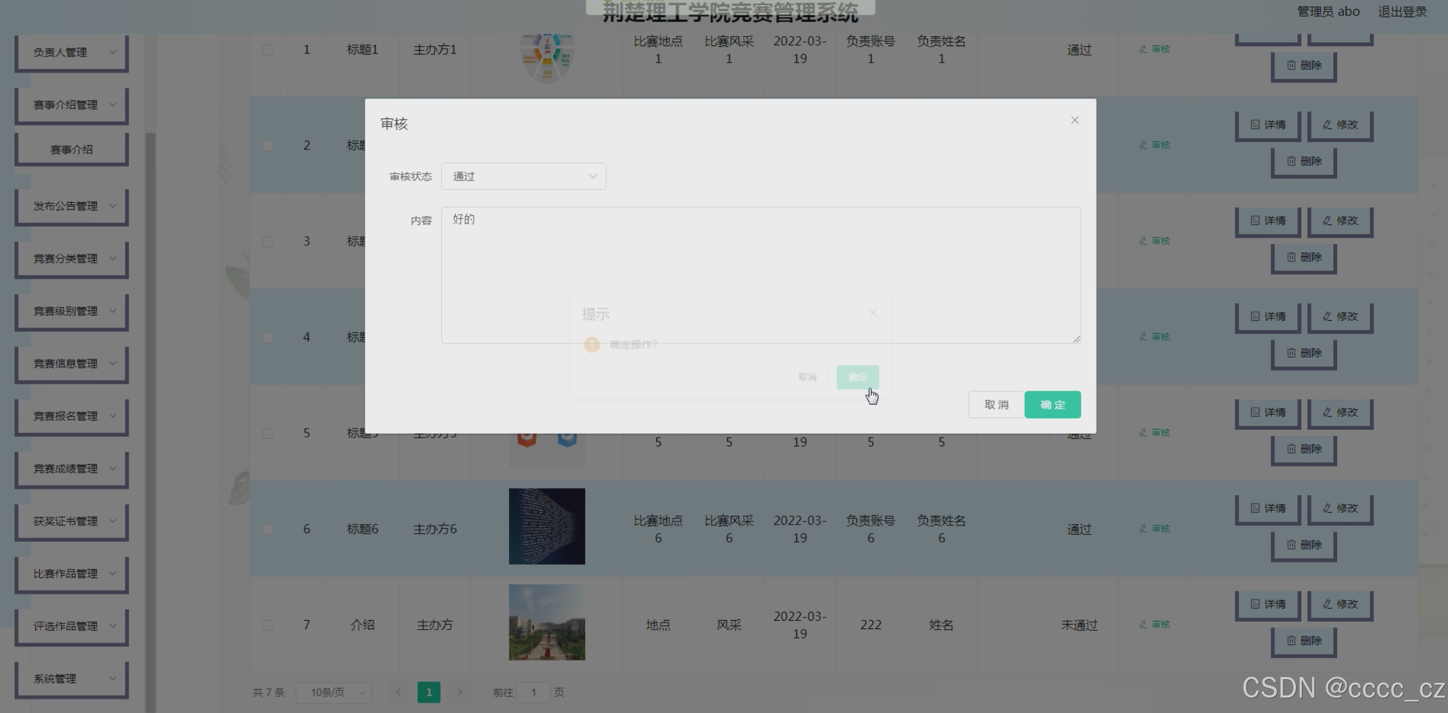Open 赛事介绍 submenu item in sidebar
The image size is (1448, 713).
click(72, 150)
